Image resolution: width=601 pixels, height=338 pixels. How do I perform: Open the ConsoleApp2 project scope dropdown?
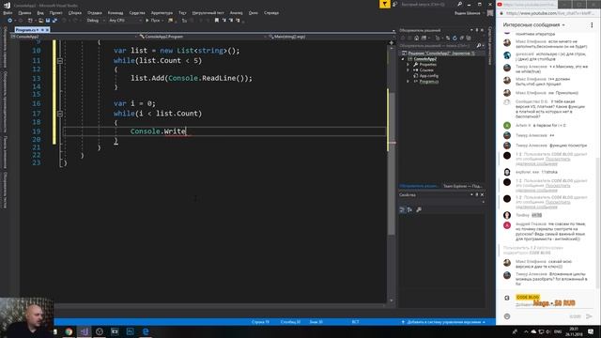pyautogui.click(x=73, y=37)
